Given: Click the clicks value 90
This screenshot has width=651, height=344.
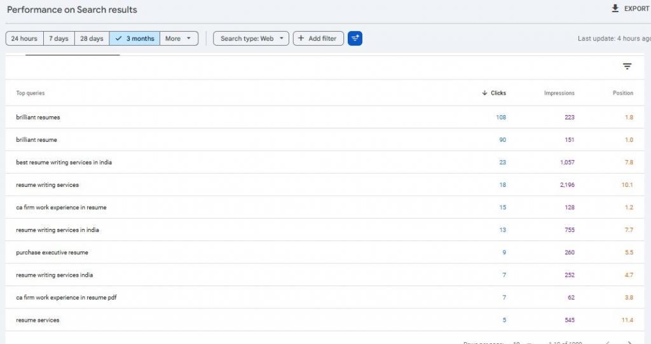Looking at the screenshot, I should 502,140.
